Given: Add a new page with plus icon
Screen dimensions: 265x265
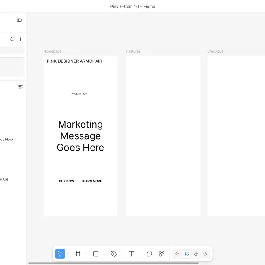Looking at the screenshot, I should click(20, 39).
